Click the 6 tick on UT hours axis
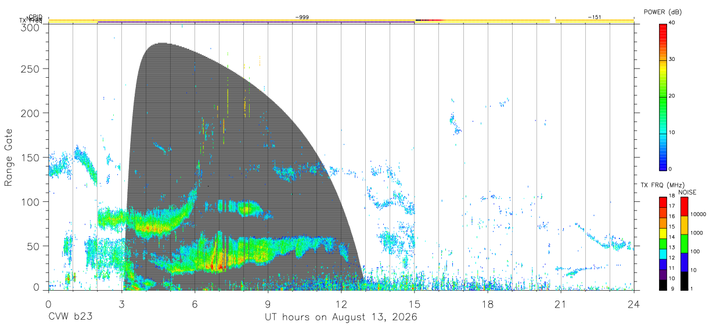713x329 pixels. (195, 303)
